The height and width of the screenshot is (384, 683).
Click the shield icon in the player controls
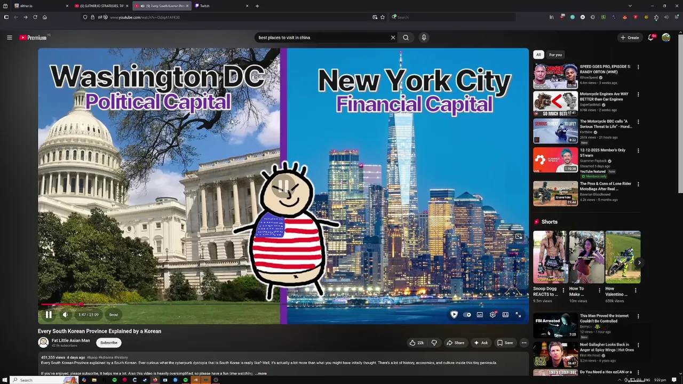pos(454,315)
